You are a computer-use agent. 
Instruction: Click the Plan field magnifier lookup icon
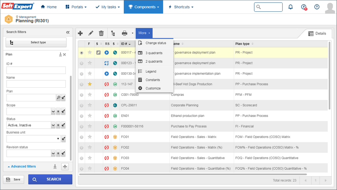pyautogui.click(x=58, y=97)
